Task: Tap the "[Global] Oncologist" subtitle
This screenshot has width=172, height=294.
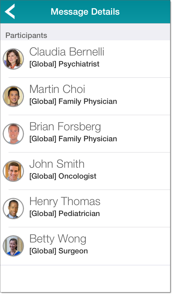Action: pos(63,176)
